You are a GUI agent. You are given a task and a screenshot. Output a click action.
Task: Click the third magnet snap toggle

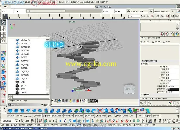[118, 121]
